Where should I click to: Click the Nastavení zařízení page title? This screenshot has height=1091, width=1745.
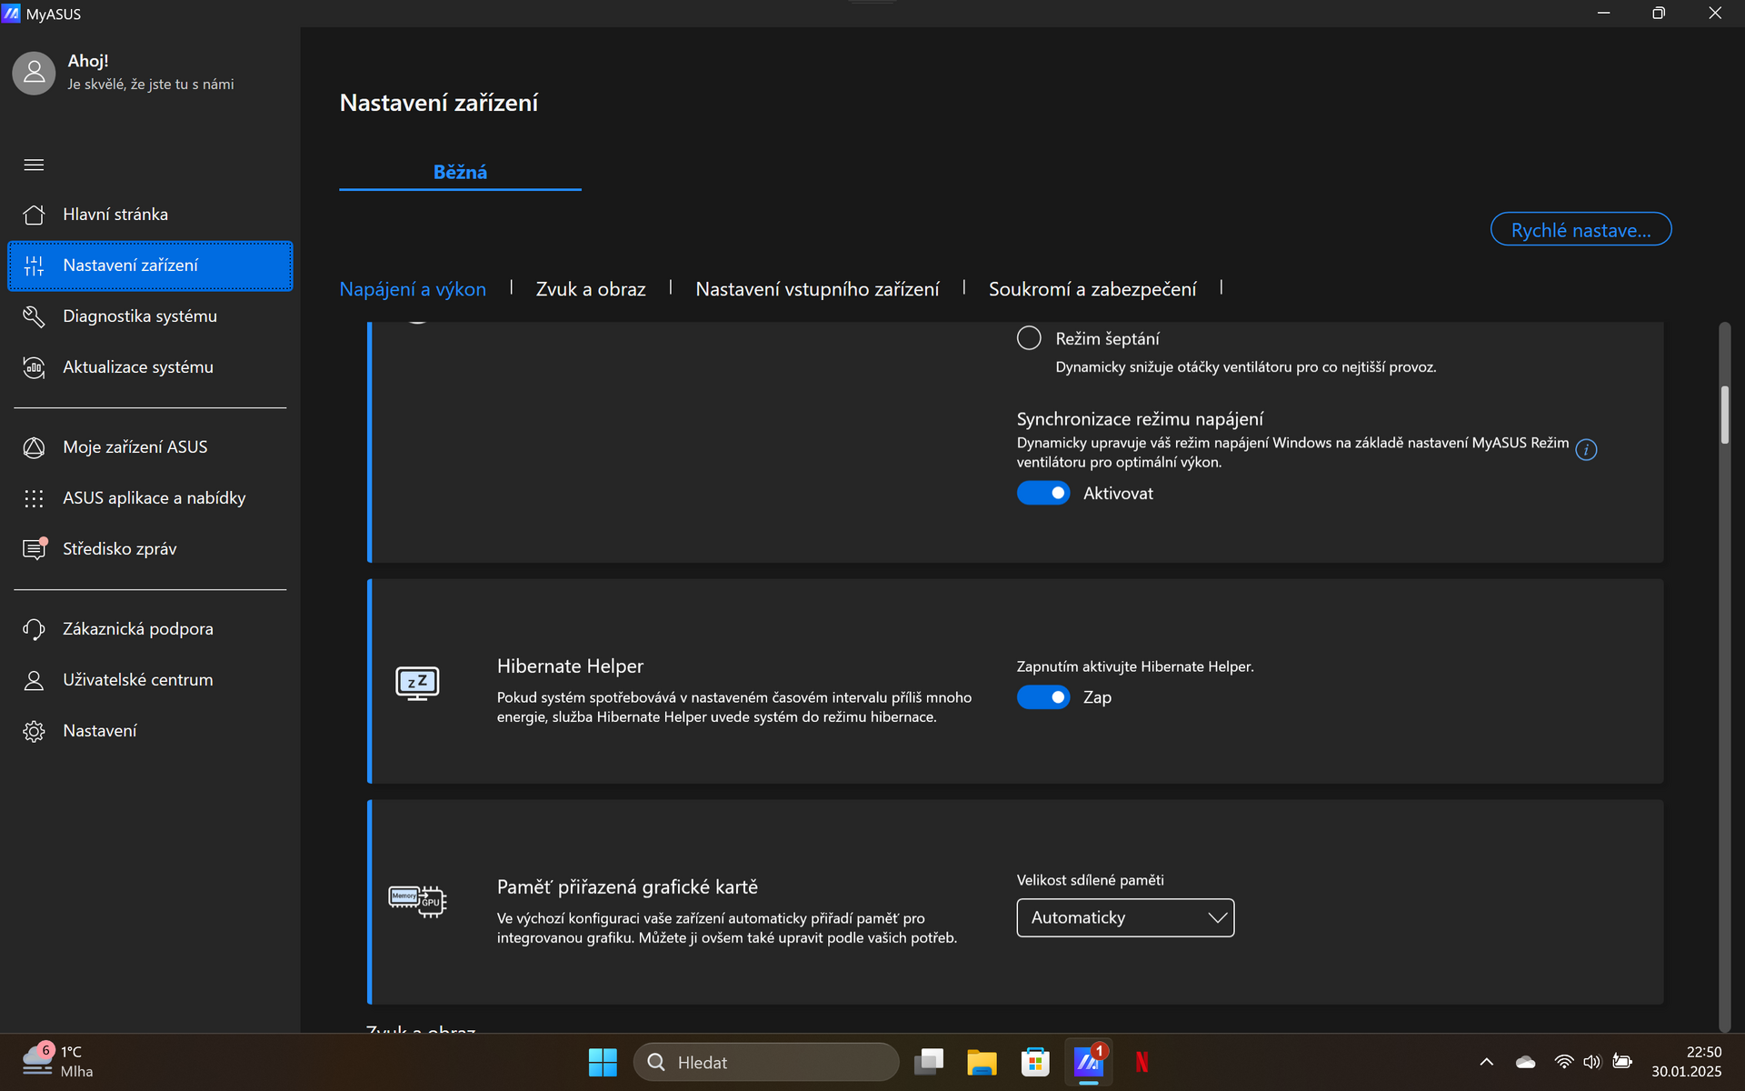(x=439, y=103)
